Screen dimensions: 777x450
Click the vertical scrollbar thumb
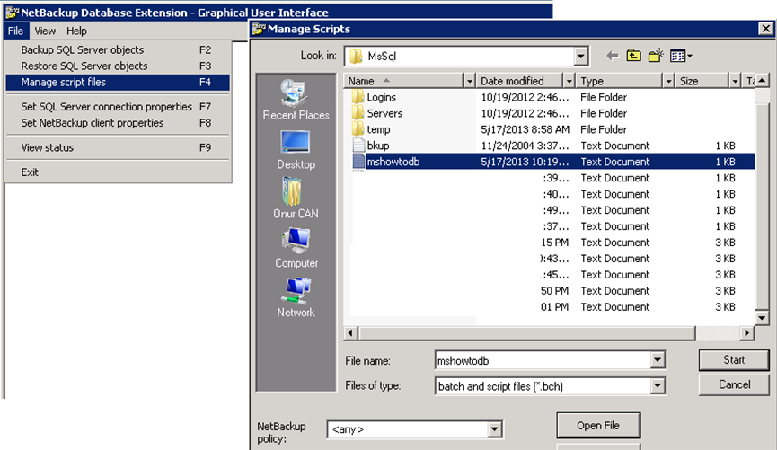tap(762, 205)
